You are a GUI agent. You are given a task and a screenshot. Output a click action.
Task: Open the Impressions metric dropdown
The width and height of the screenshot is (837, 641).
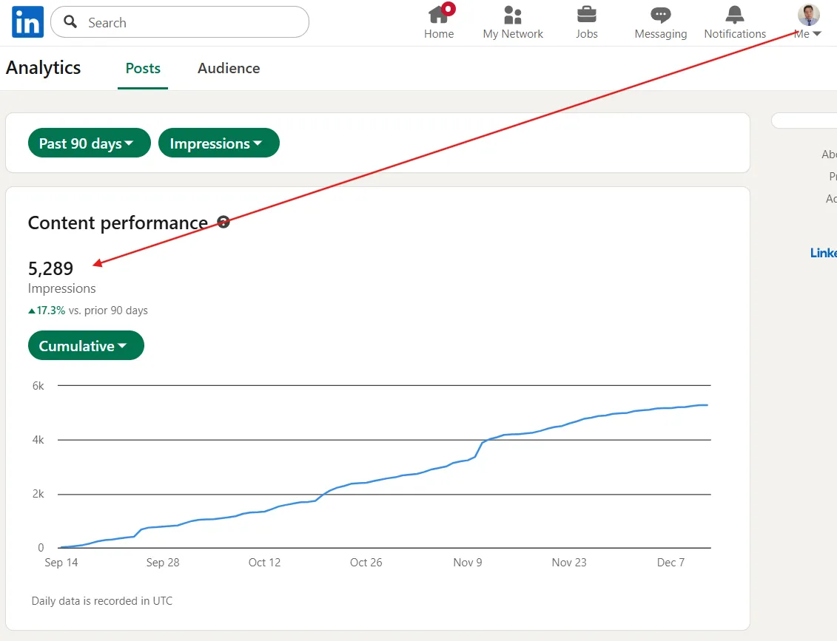coord(218,143)
